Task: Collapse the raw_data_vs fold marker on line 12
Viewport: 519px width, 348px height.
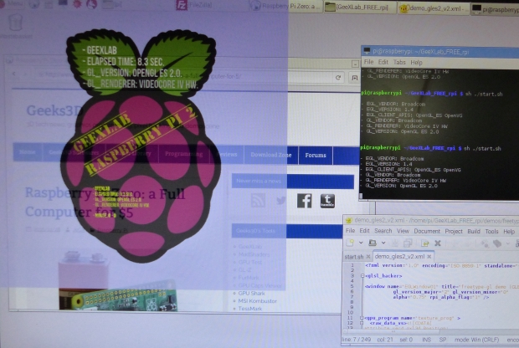Action: 362,323
